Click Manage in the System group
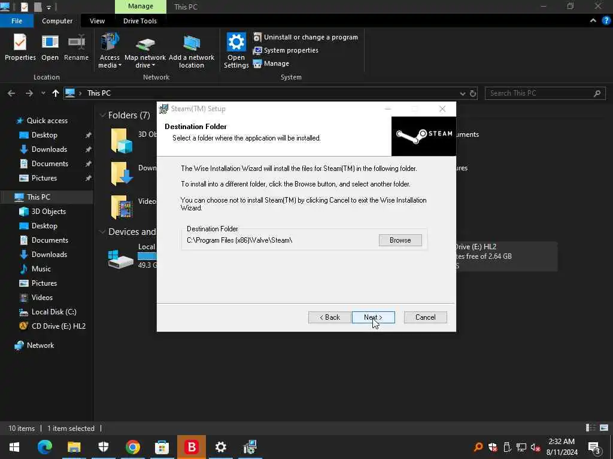Screen dimensions: 613x459 (x=271, y=63)
